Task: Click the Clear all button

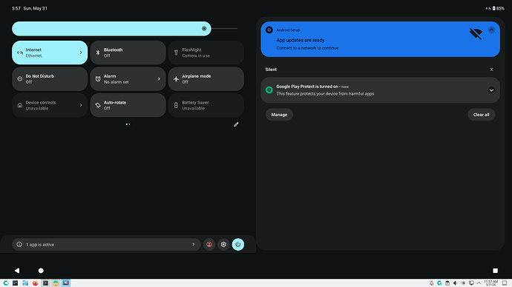Action: 482,115
